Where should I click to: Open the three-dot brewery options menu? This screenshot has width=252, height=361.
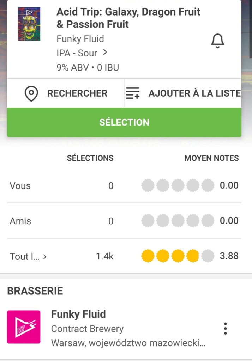pyautogui.click(x=225, y=328)
